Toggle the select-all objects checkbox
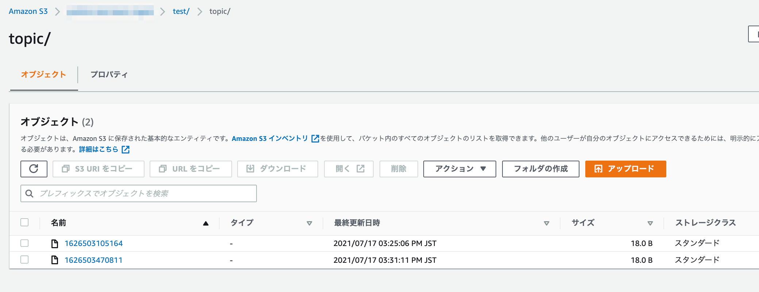Screen dimensions: 759x292 click(24, 222)
